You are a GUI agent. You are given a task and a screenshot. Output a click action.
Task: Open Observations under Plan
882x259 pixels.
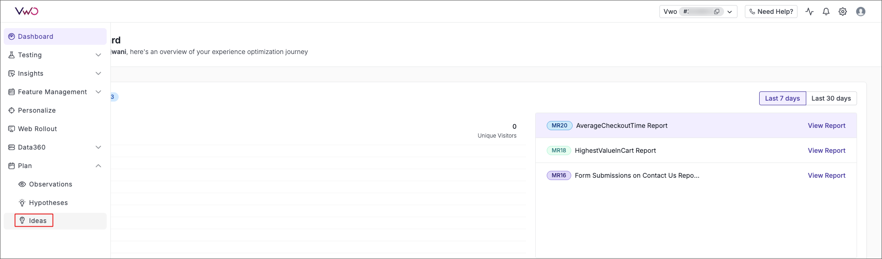[55, 184]
